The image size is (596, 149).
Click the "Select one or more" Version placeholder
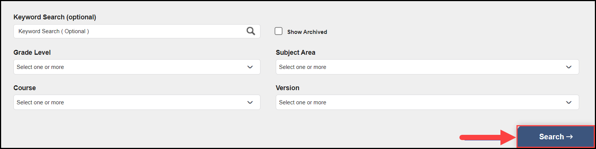coord(303,102)
